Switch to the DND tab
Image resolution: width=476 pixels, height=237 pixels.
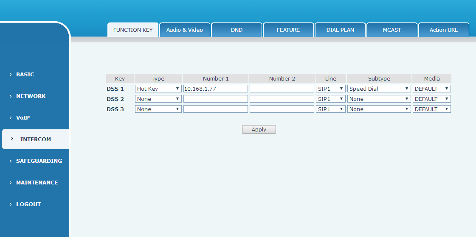[x=237, y=30]
